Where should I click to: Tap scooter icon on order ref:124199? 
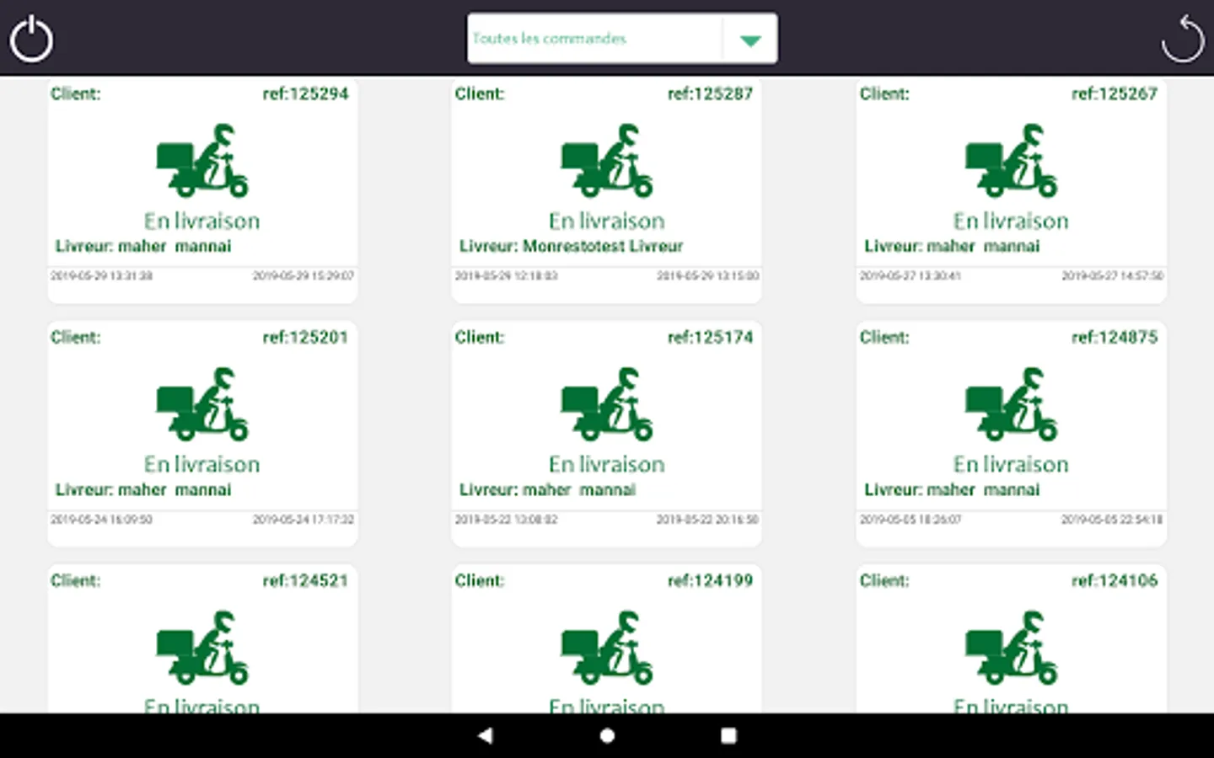tap(607, 648)
